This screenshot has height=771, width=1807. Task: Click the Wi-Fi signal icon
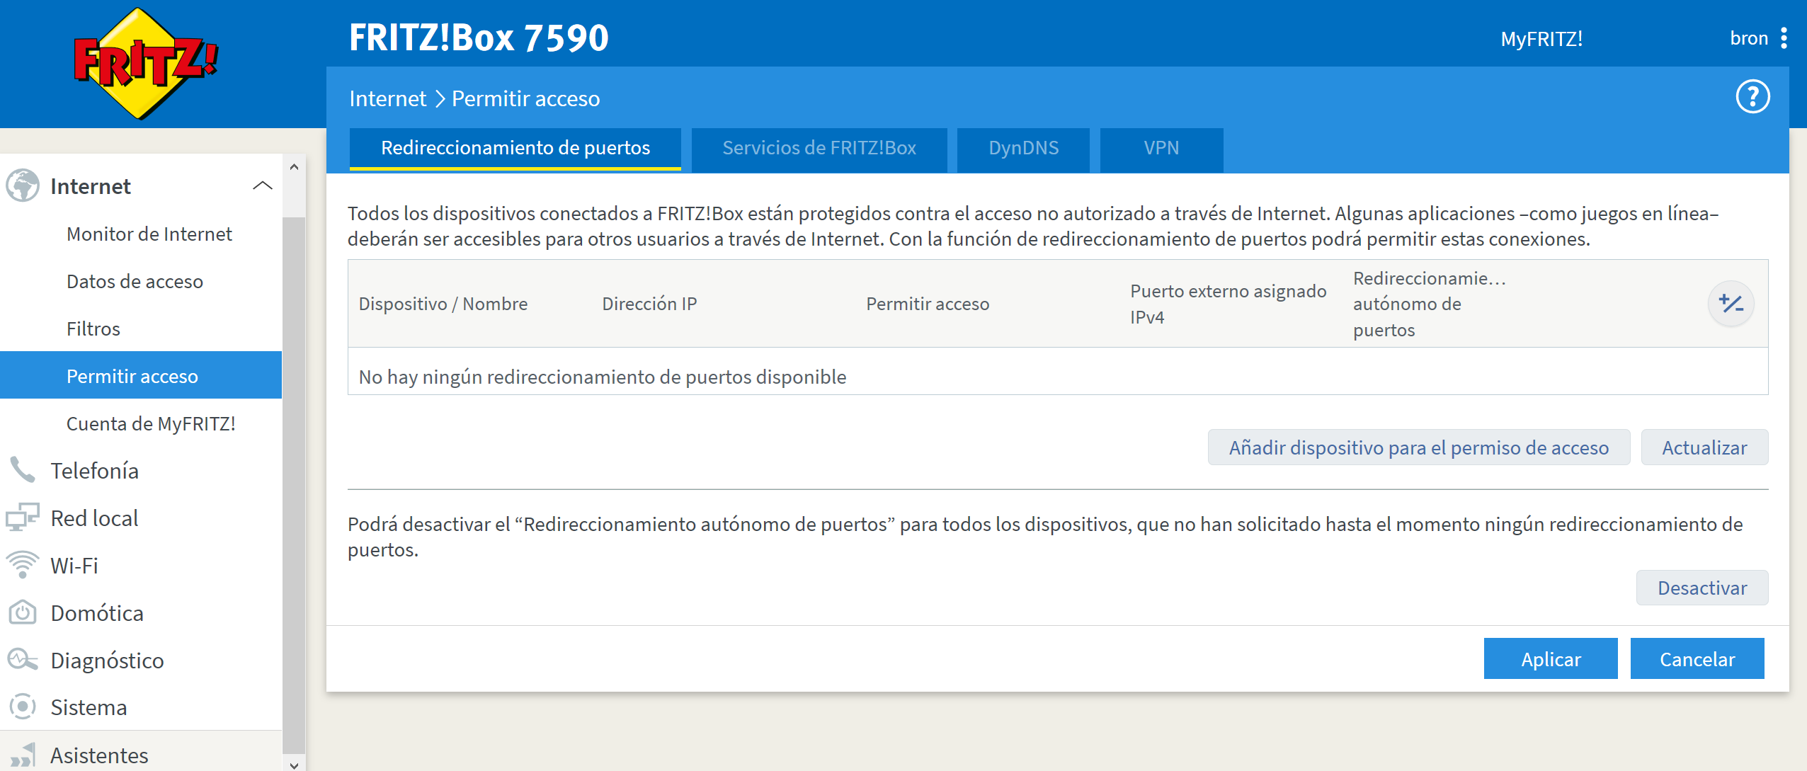click(x=23, y=565)
